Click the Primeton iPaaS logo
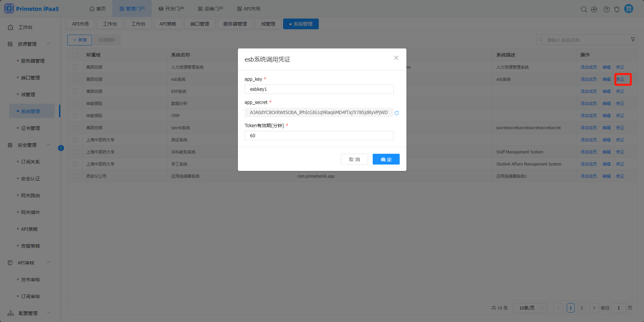Screen dimensions: 644x322 [32, 9]
